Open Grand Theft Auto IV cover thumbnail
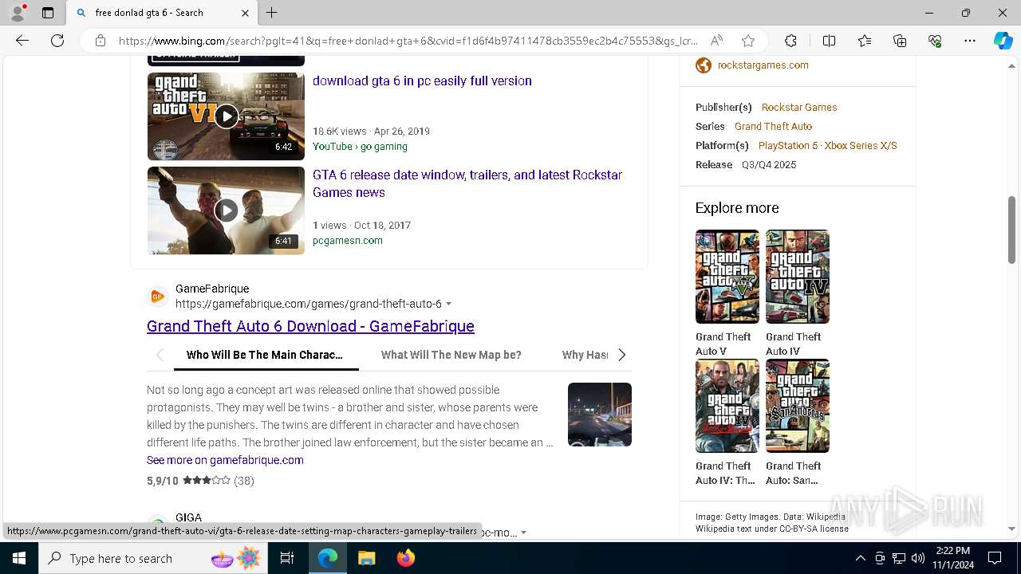 pyautogui.click(x=798, y=277)
